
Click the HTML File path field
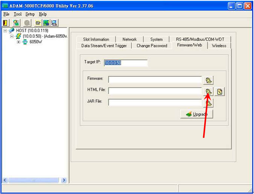pos(155,91)
